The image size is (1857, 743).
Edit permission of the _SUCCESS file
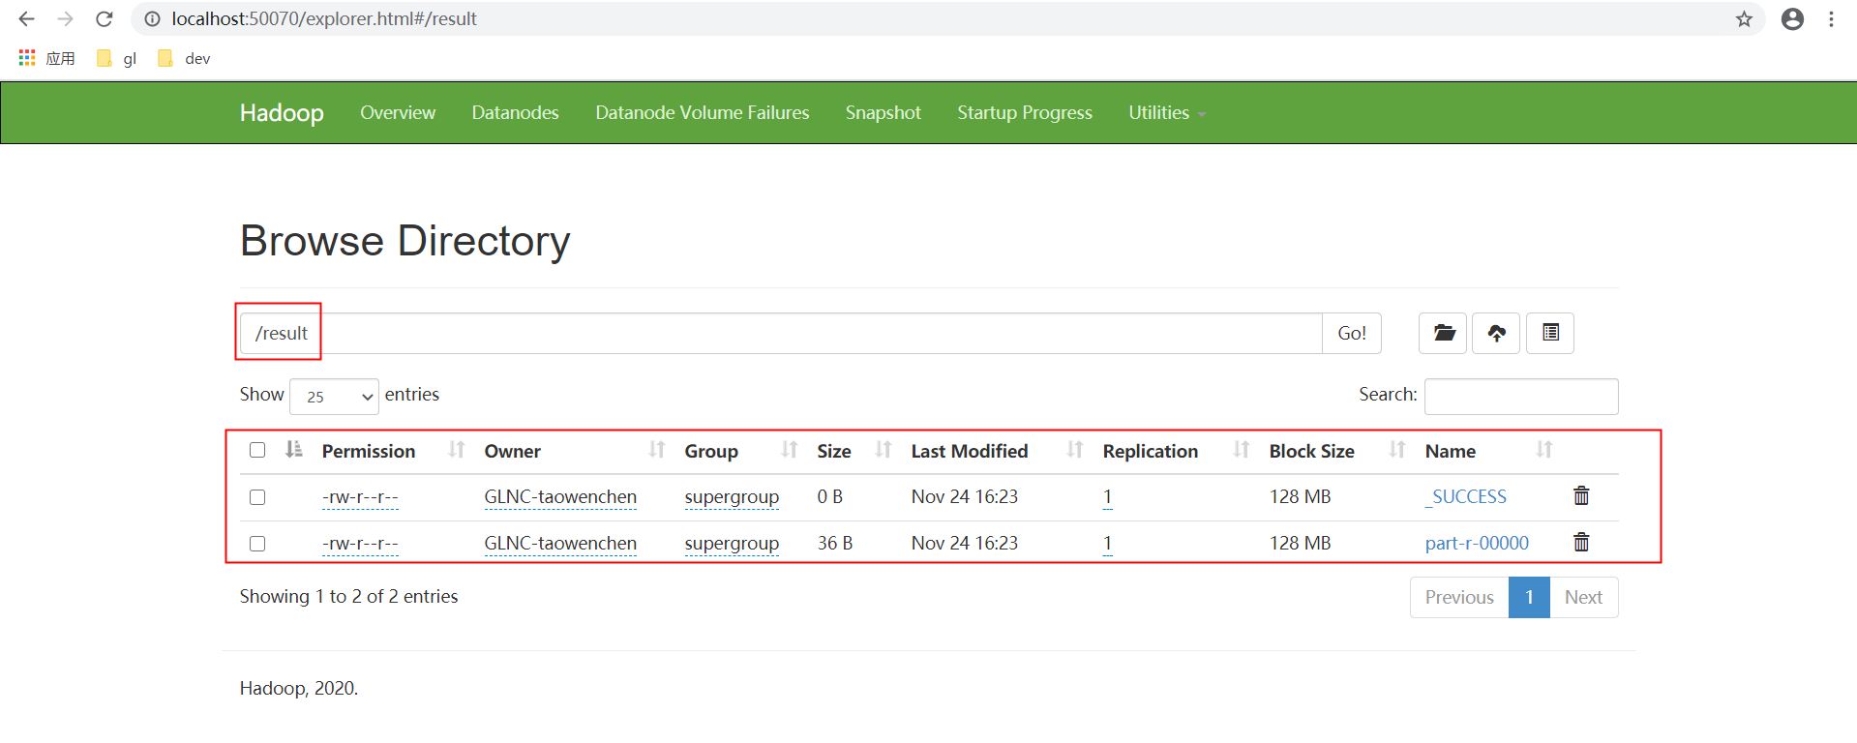pos(360,496)
